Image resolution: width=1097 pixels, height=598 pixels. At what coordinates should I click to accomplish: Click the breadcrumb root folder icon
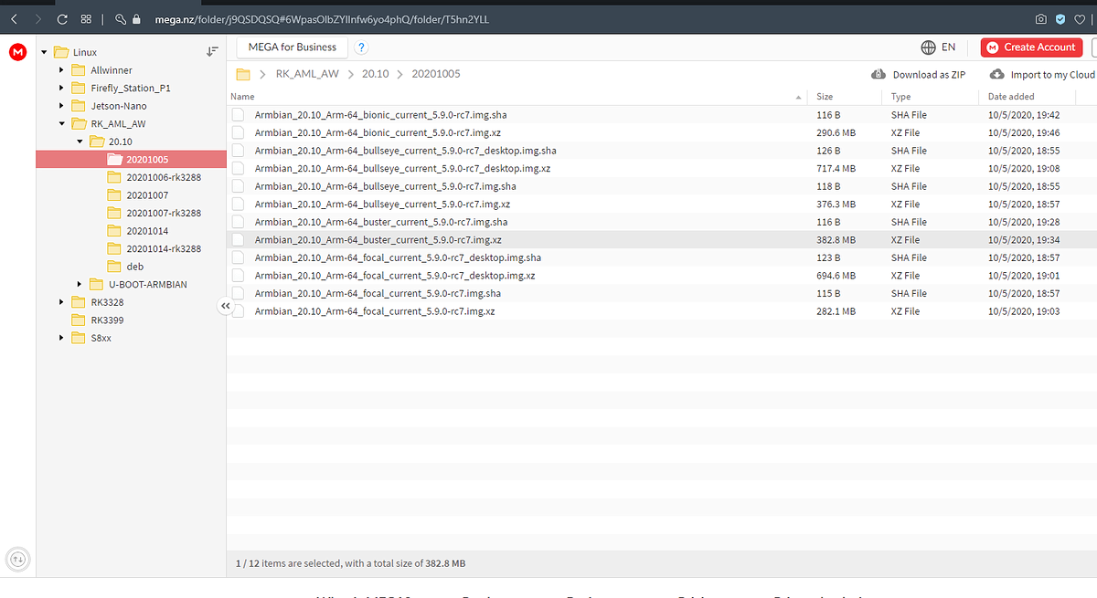tap(243, 75)
